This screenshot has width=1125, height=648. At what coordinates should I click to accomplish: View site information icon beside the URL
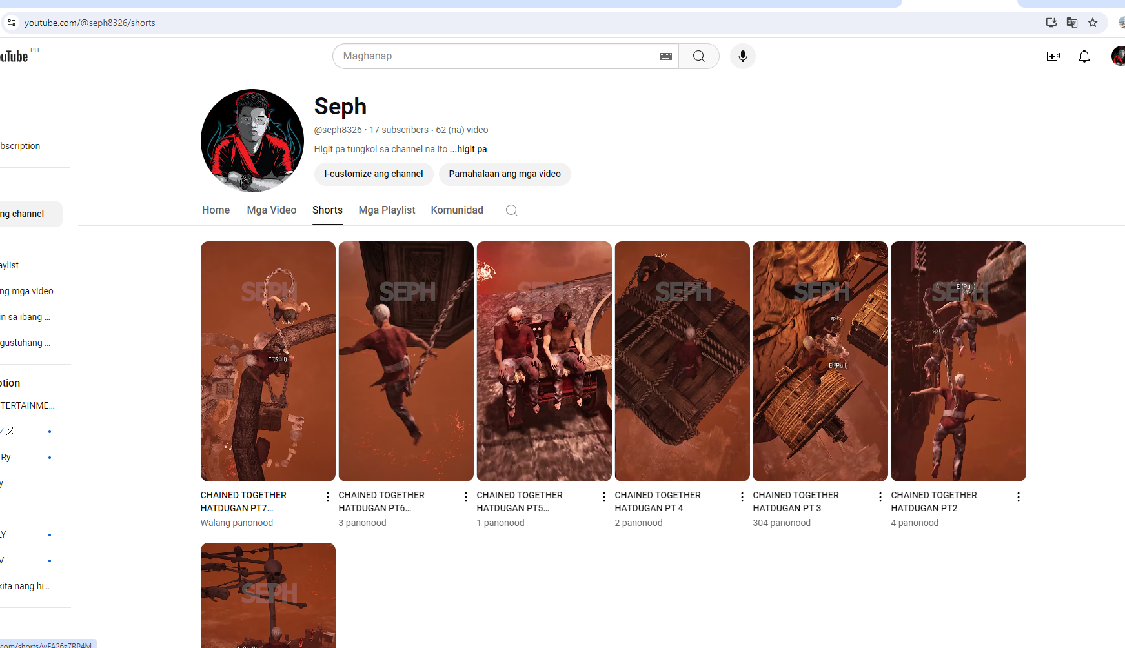click(x=12, y=23)
